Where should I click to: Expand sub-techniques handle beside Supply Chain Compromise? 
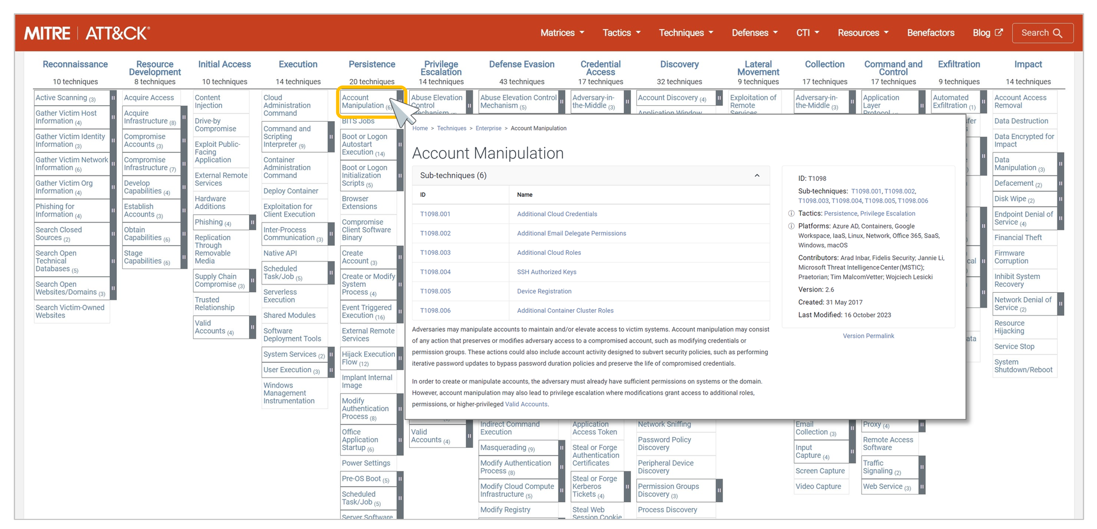point(252,281)
